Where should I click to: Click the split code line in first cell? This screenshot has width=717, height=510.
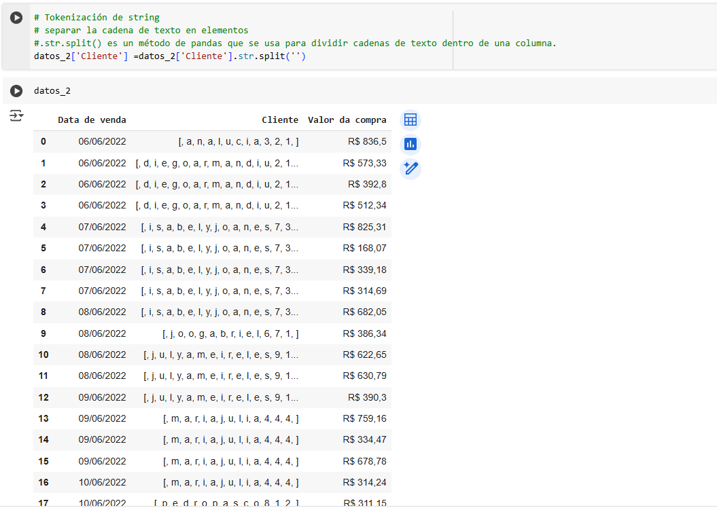[x=170, y=56]
